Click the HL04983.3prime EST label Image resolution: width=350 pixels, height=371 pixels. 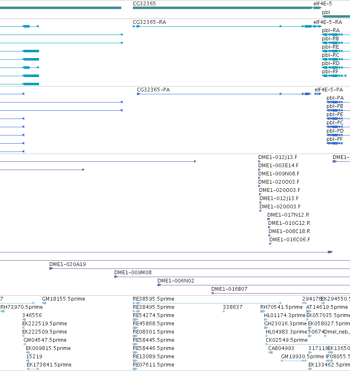pos(286,332)
